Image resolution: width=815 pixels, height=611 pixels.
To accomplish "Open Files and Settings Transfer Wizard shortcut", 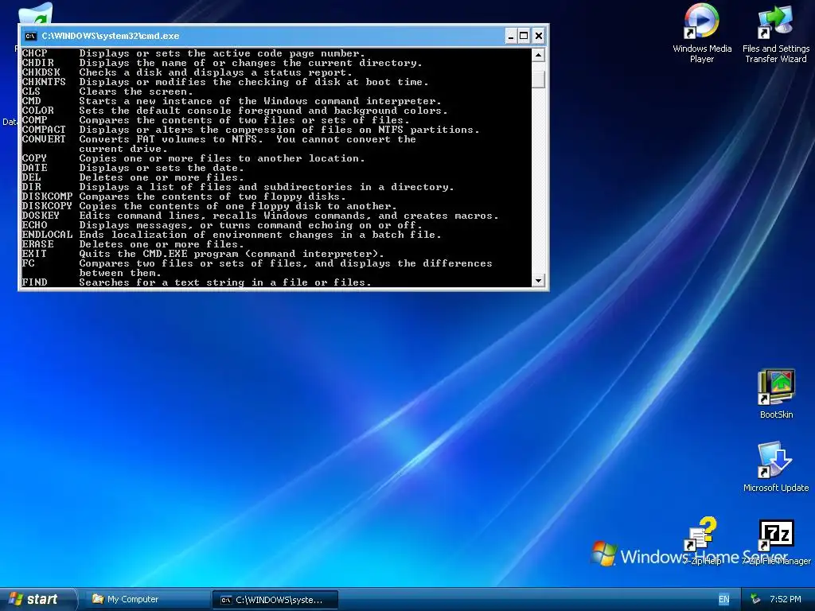I will [775, 33].
